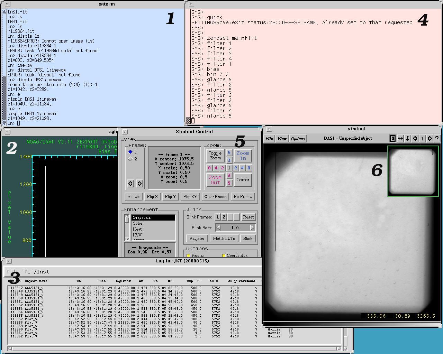The height and width of the screenshot is (354, 443).
Task: Open the Tel/Inst menu in Log window
Action: [x=36, y=272]
